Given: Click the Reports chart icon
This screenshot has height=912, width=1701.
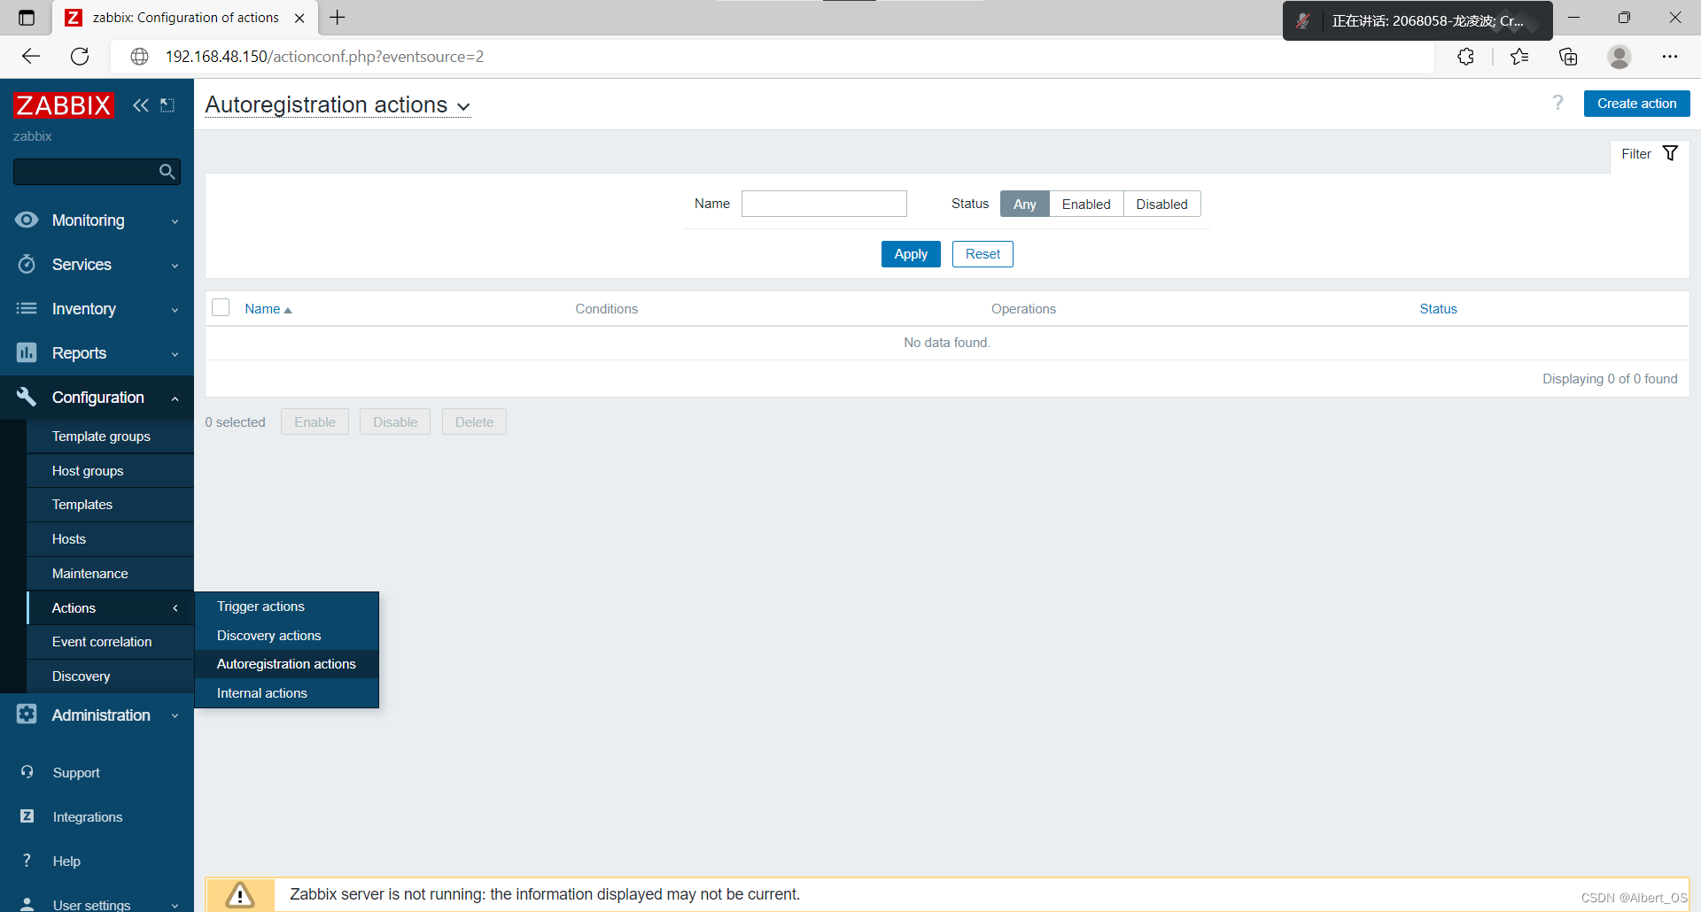Looking at the screenshot, I should click(27, 352).
